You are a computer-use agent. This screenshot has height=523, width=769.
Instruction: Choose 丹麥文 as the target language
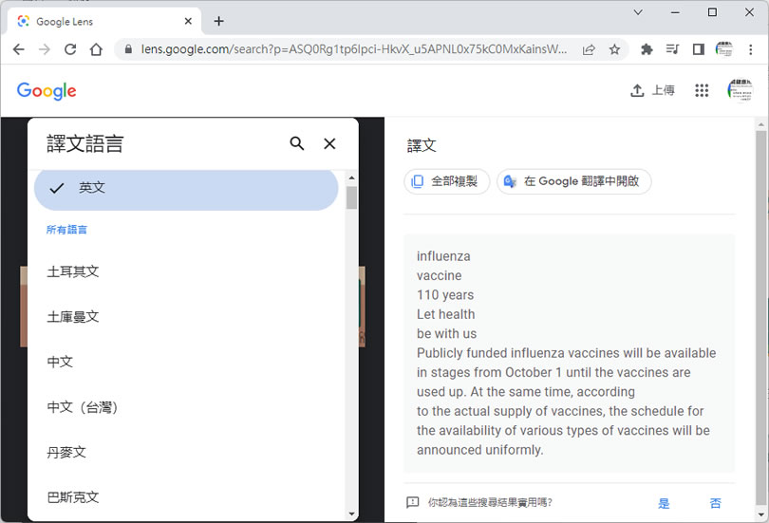click(x=66, y=453)
